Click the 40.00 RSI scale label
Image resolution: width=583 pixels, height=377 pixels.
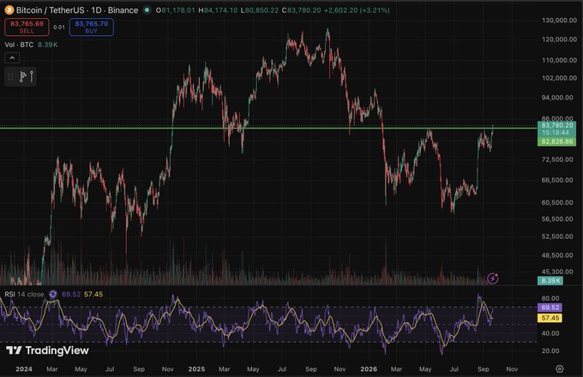tap(550, 333)
